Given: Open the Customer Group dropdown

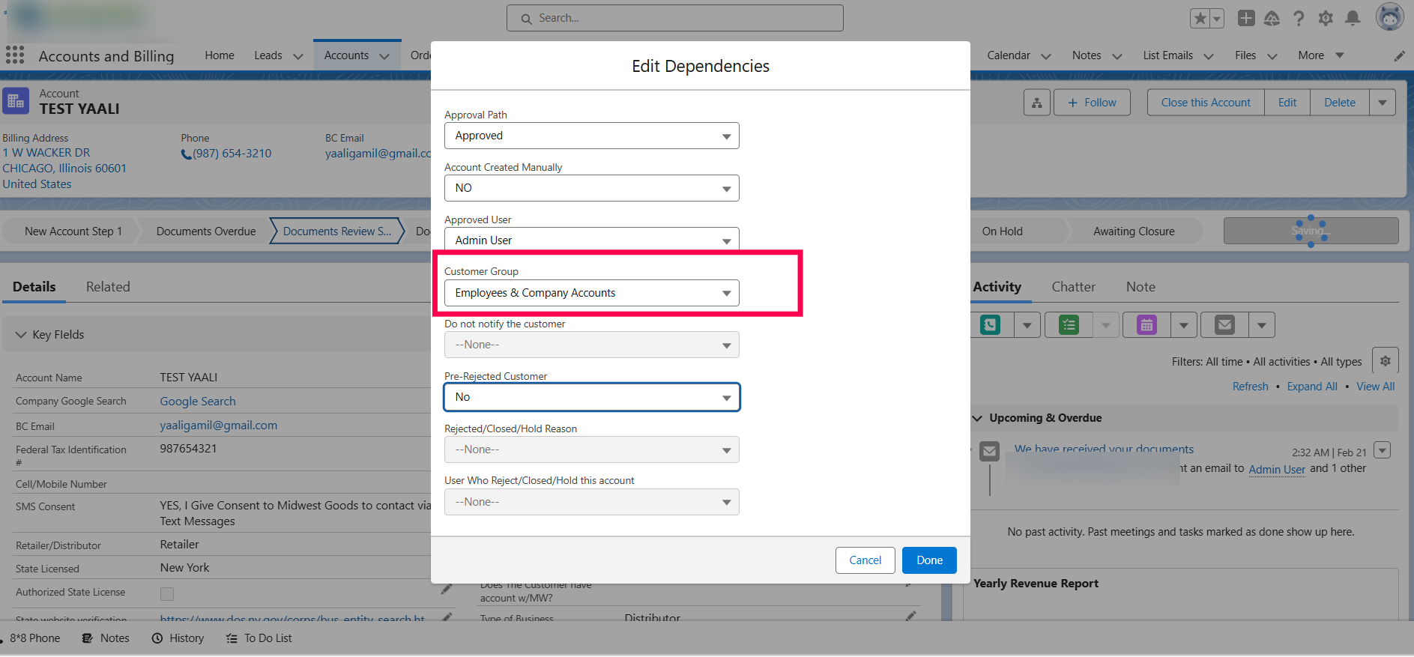Looking at the screenshot, I should click(x=592, y=293).
